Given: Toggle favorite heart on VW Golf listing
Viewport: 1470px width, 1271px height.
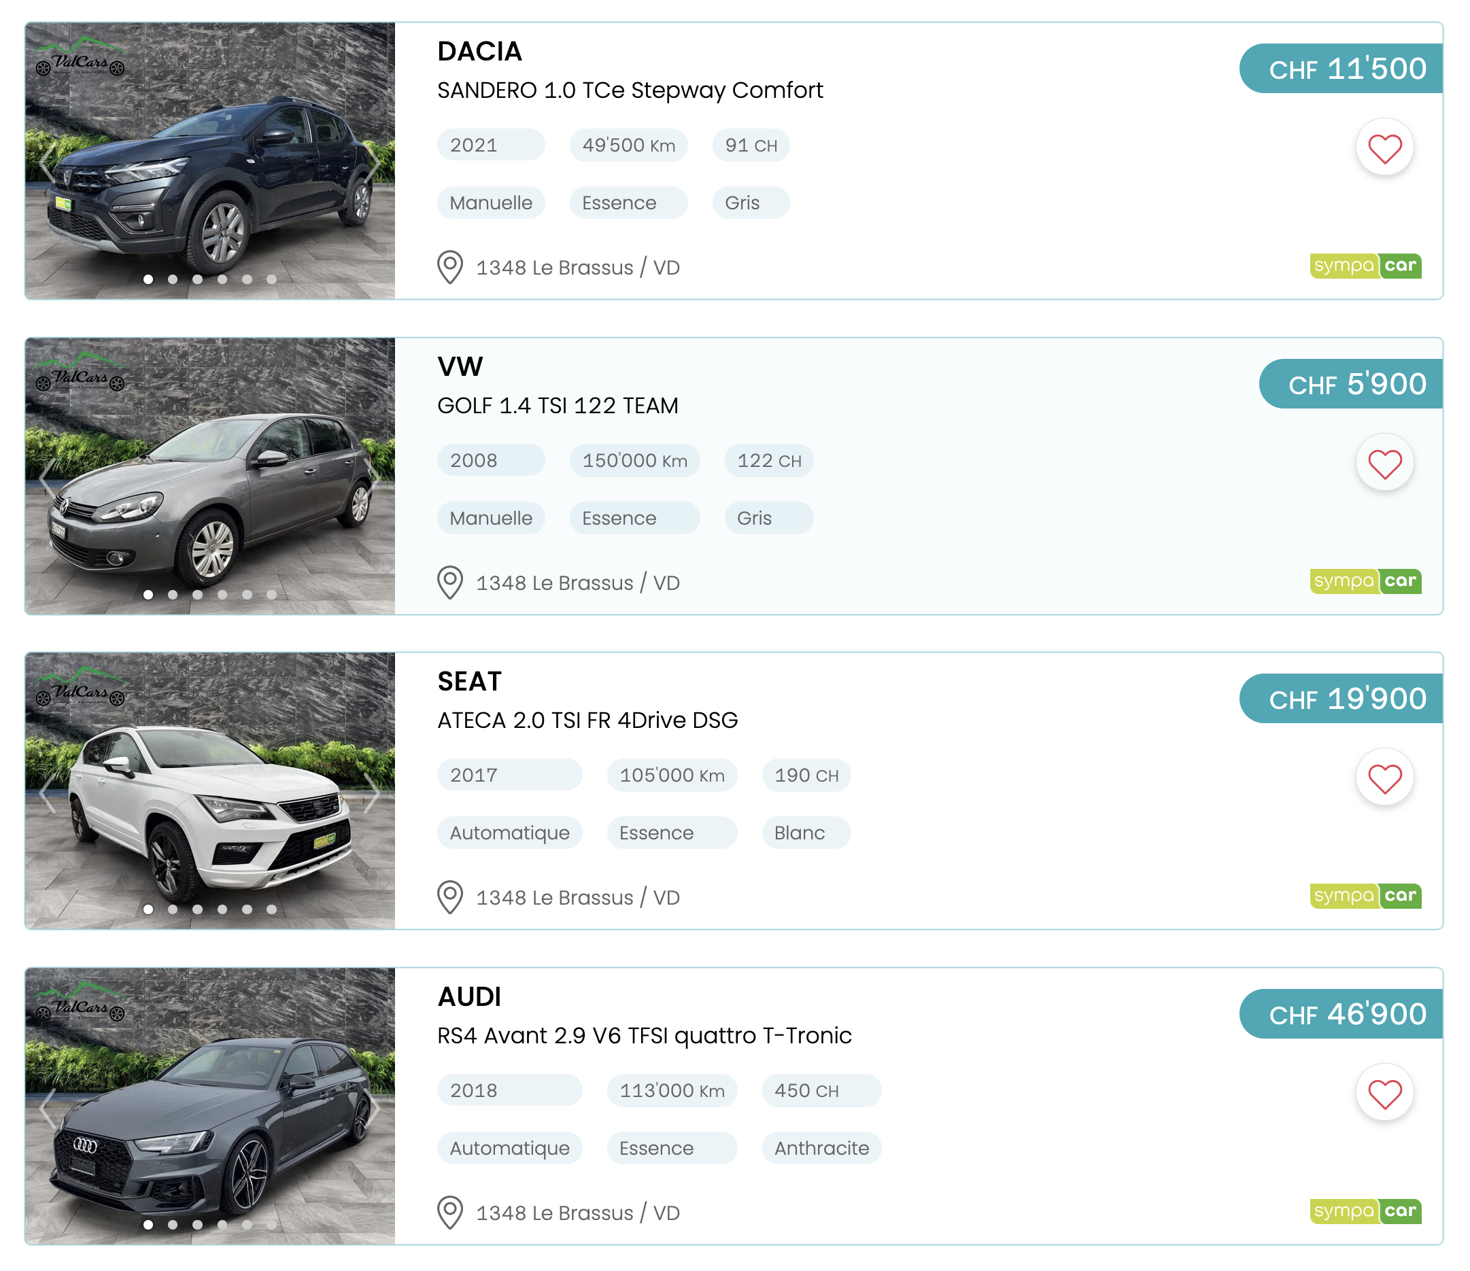Looking at the screenshot, I should pyautogui.click(x=1384, y=464).
